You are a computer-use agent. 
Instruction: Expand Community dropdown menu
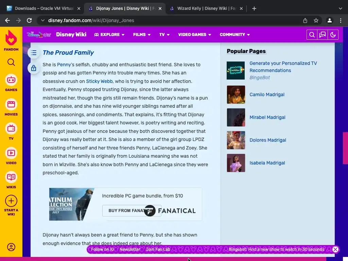point(234,35)
